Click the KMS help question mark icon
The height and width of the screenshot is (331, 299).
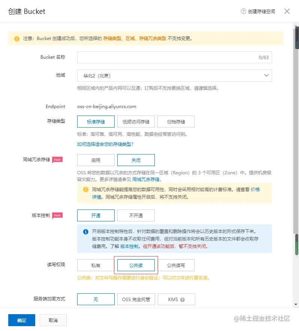[182, 300]
